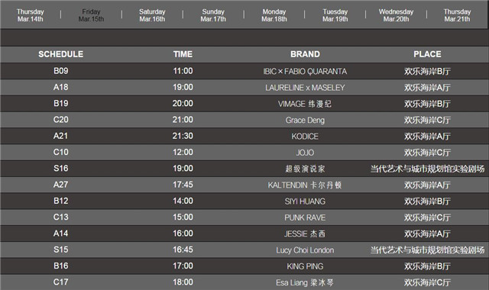Select Sunday Mar.17th date tab
This screenshot has height=290, width=489.
[213, 15]
